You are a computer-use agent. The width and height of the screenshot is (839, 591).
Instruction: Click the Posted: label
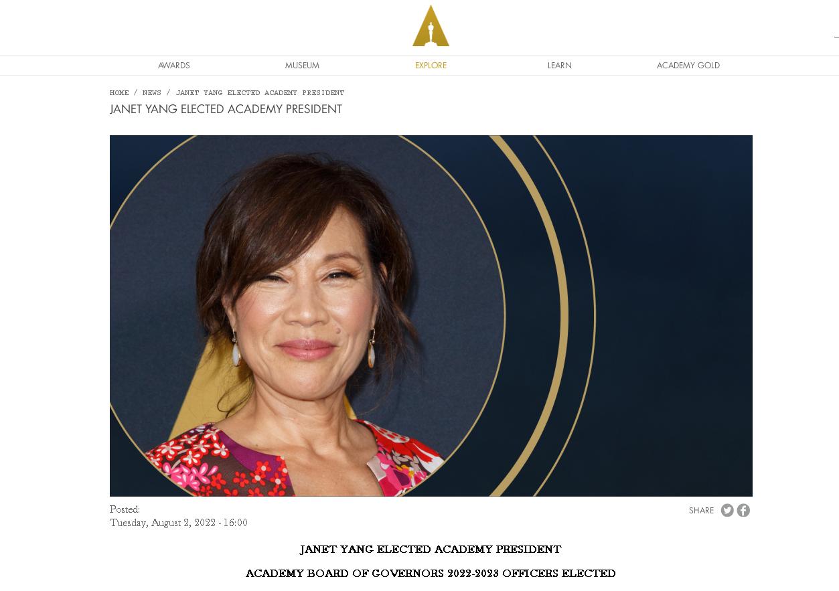[125, 509]
